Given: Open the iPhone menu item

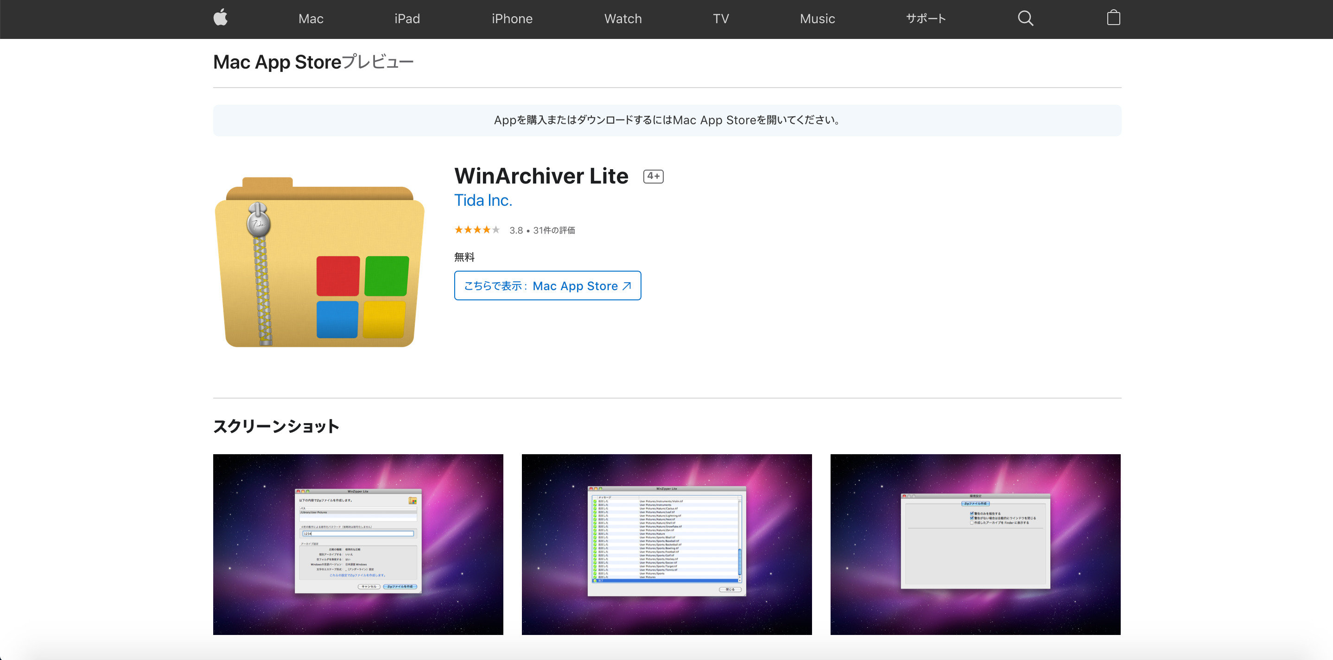Looking at the screenshot, I should click(x=512, y=19).
